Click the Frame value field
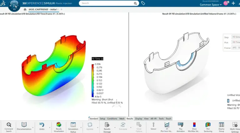The image size is (240, 133). tap(236, 47)
